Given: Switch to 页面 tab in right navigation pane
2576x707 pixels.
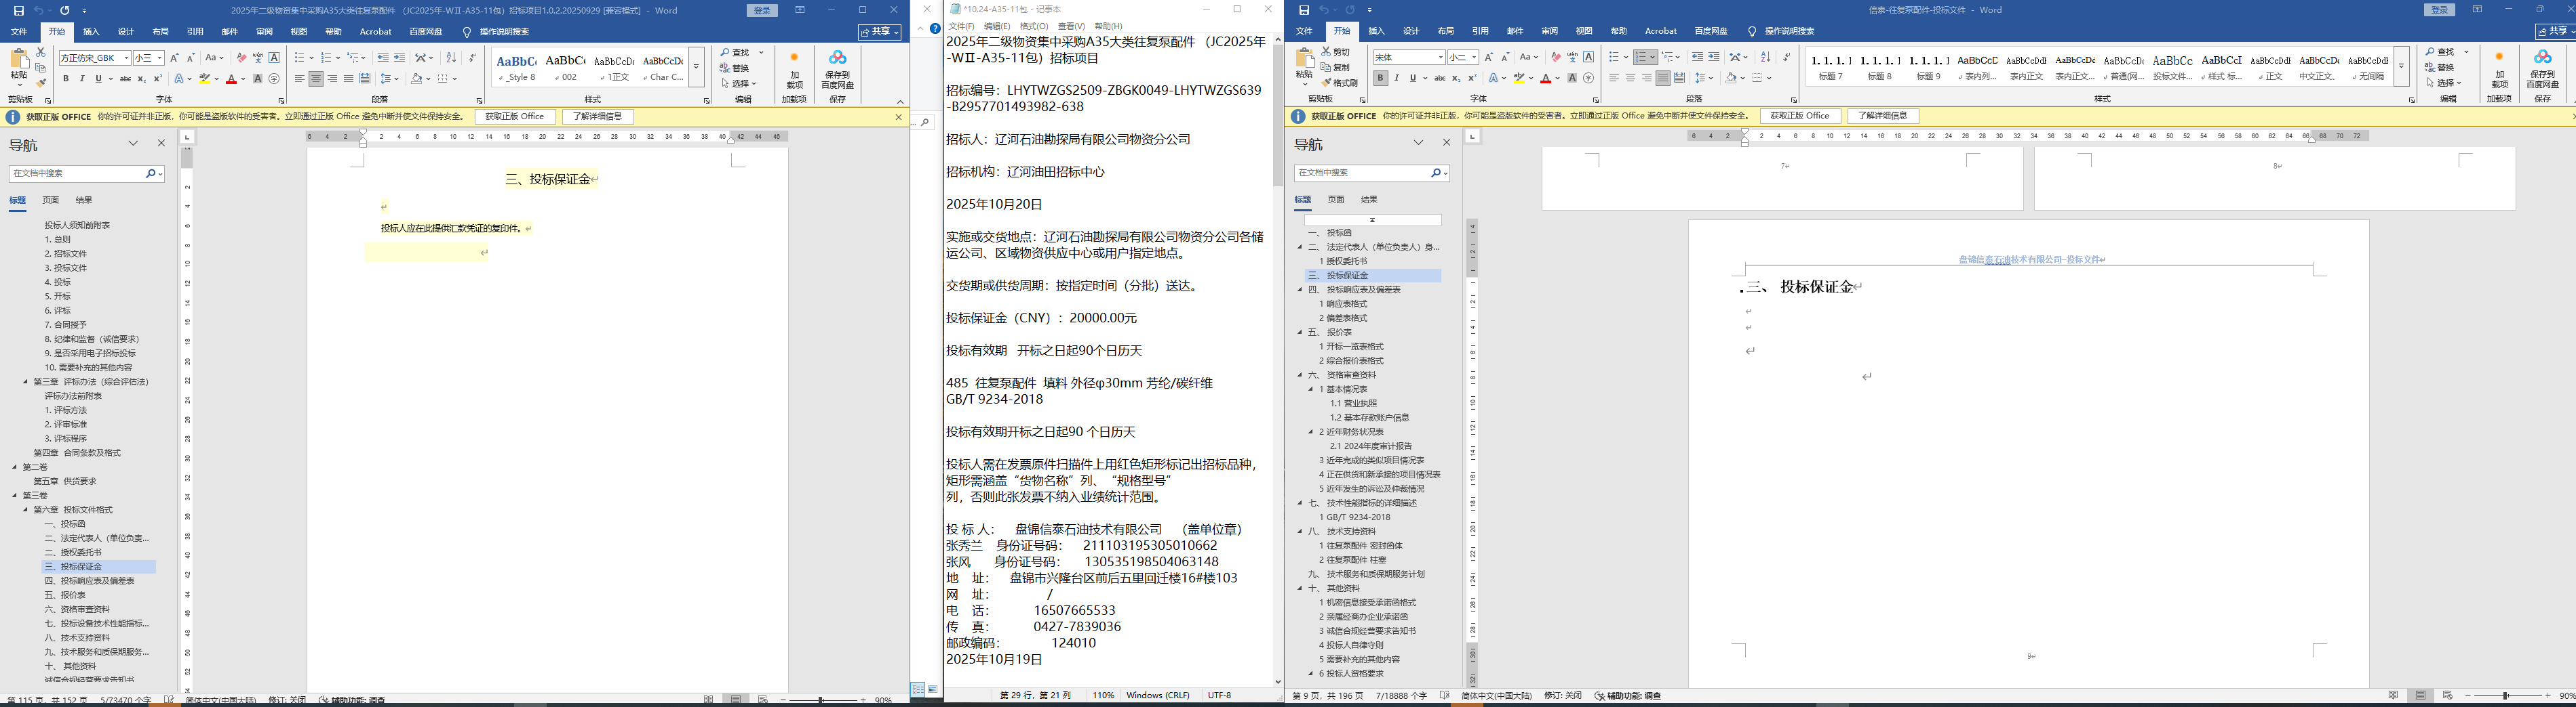Looking at the screenshot, I should pyautogui.click(x=1336, y=200).
